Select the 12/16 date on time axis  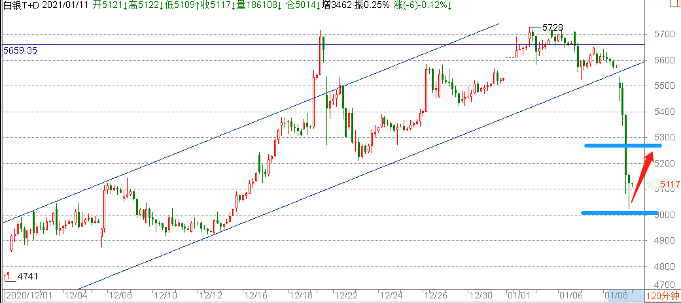coord(256,296)
